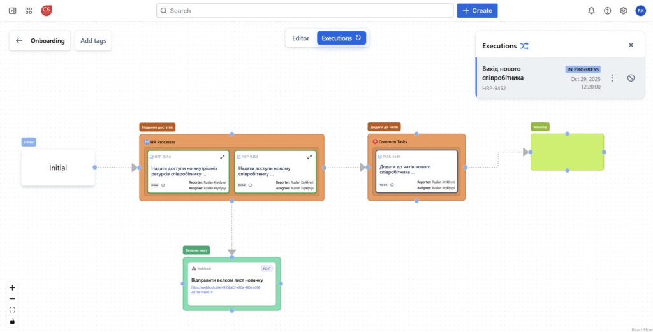Expand the HRP-9454 task card
Image resolution: width=653 pixels, height=332 pixels.
[x=223, y=157]
